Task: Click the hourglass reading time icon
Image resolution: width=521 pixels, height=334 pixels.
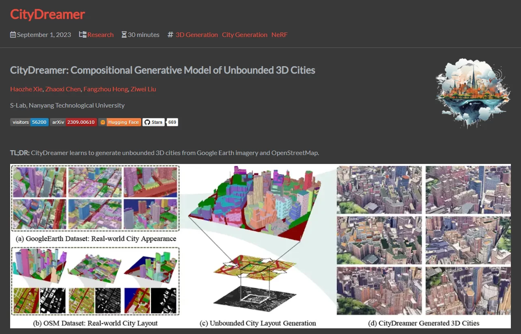Action: (x=124, y=35)
